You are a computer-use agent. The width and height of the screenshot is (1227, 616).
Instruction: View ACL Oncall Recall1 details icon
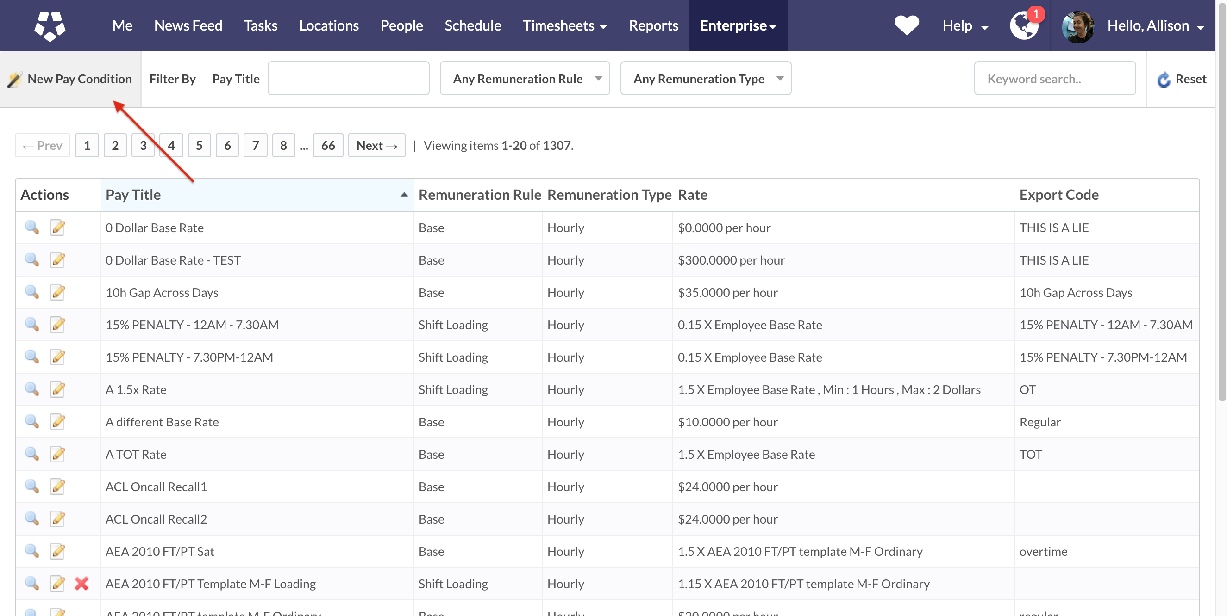click(32, 486)
